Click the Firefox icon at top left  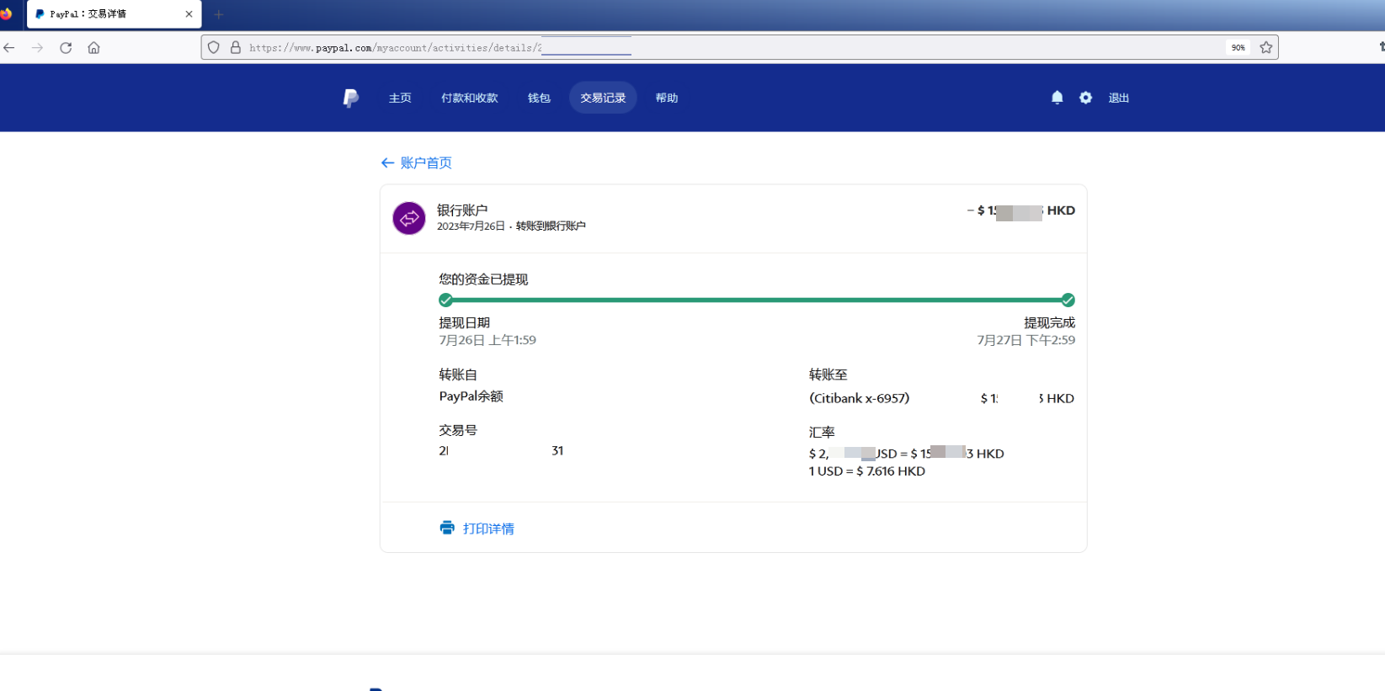point(6,13)
